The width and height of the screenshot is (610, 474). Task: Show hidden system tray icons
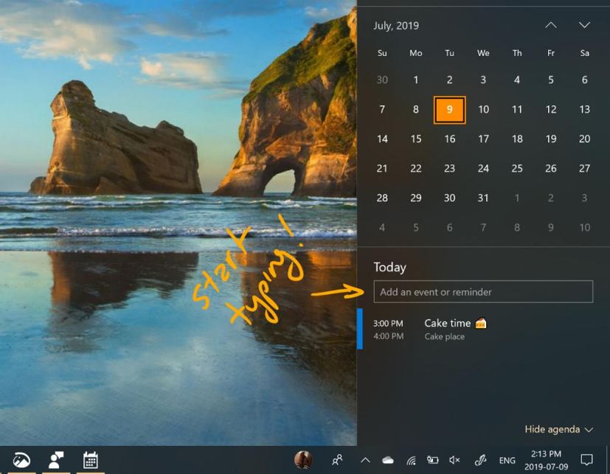pos(365,461)
